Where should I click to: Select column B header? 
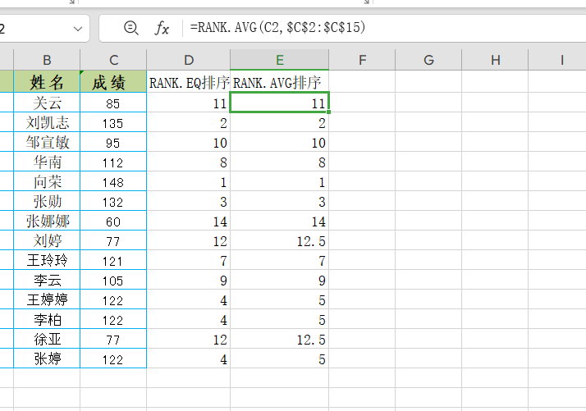pyautogui.click(x=47, y=60)
